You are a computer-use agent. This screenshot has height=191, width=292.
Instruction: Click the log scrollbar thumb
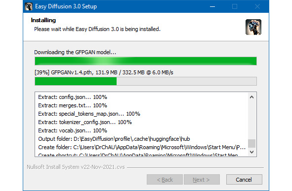(251, 143)
